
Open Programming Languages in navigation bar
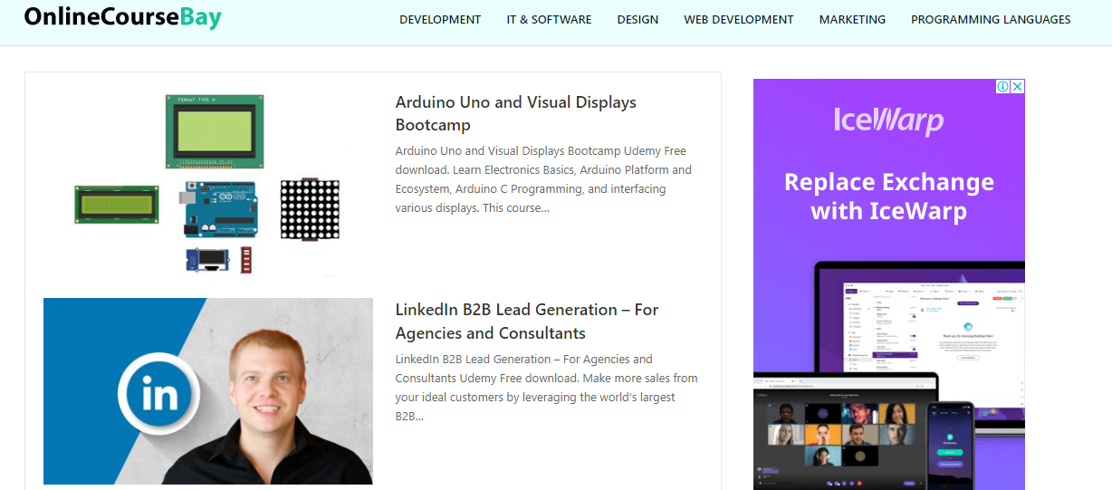click(x=991, y=19)
